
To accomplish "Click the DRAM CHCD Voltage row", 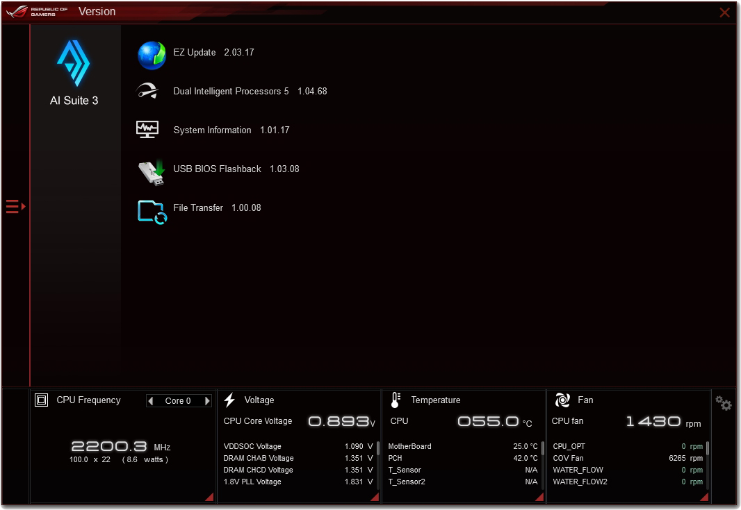I will click(x=298, y=470).
